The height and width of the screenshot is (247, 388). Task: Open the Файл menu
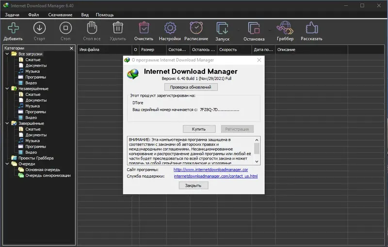click(x=33, y=15)
